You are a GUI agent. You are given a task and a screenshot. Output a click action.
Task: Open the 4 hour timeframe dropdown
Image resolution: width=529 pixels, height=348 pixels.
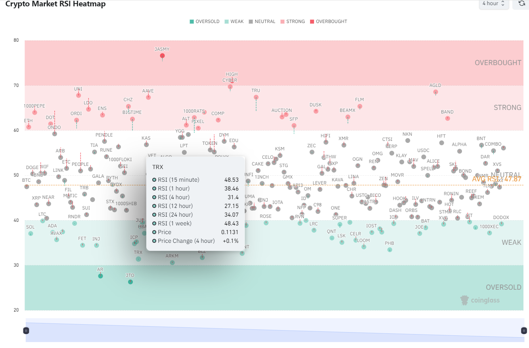[494, 3]
